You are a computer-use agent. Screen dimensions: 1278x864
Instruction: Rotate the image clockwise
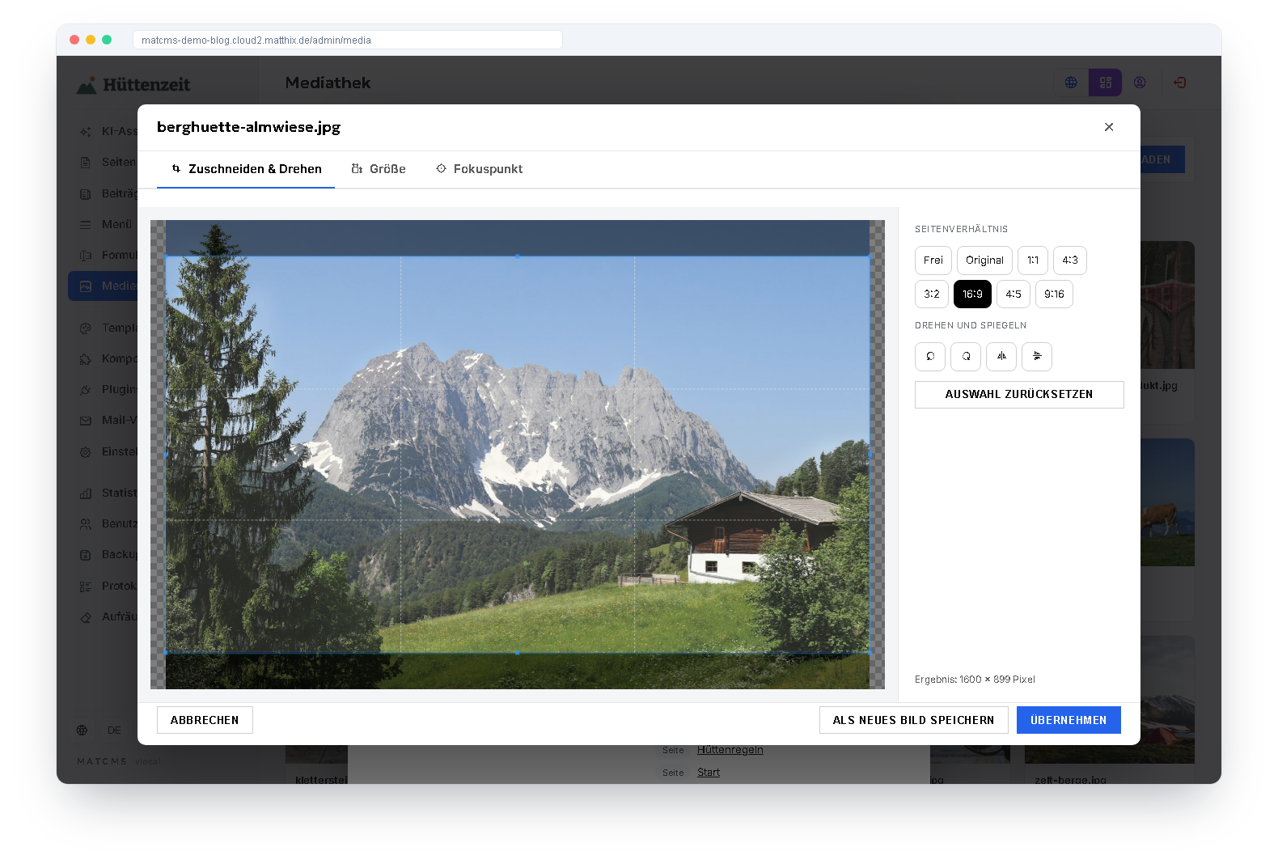(966, 356)
